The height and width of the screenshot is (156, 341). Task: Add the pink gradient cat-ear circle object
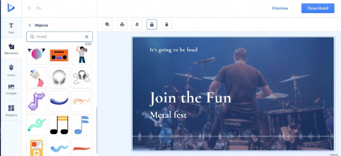[36, 55]
